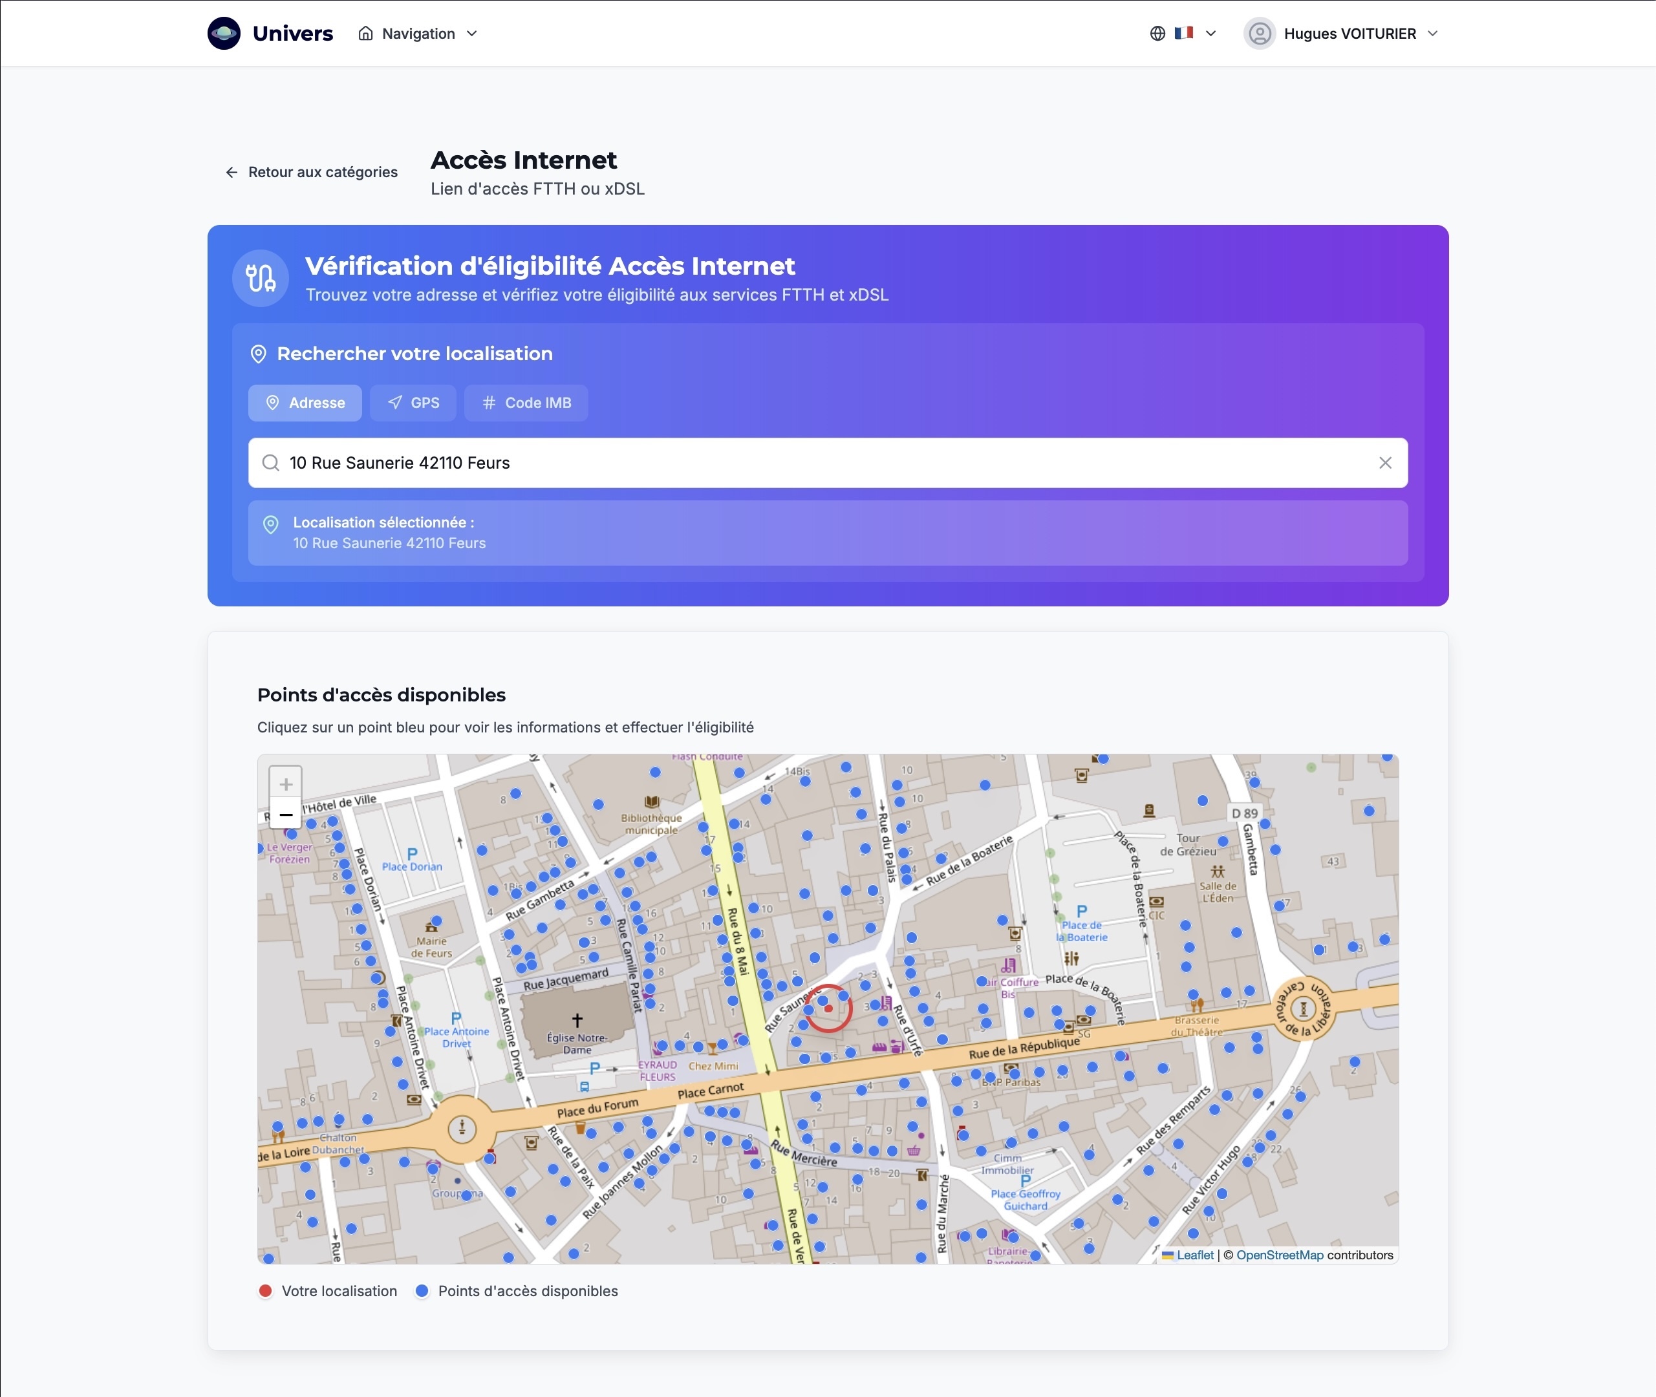
Task: Click the user avatar icon
Action: (1259, 33)
